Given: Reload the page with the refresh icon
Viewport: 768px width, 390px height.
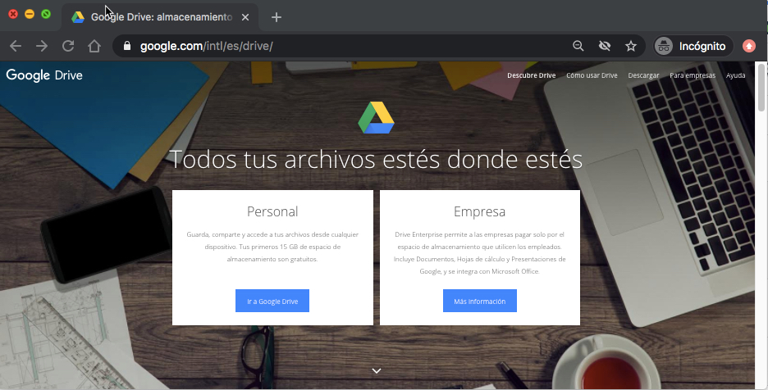Looking at the screenshot, I should (68, 46).
